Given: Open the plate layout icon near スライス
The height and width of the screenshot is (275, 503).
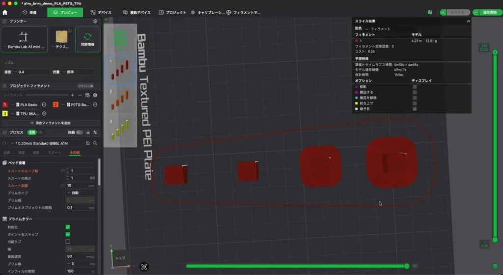Looking at the screenshot, I should [x=430, y=12].
